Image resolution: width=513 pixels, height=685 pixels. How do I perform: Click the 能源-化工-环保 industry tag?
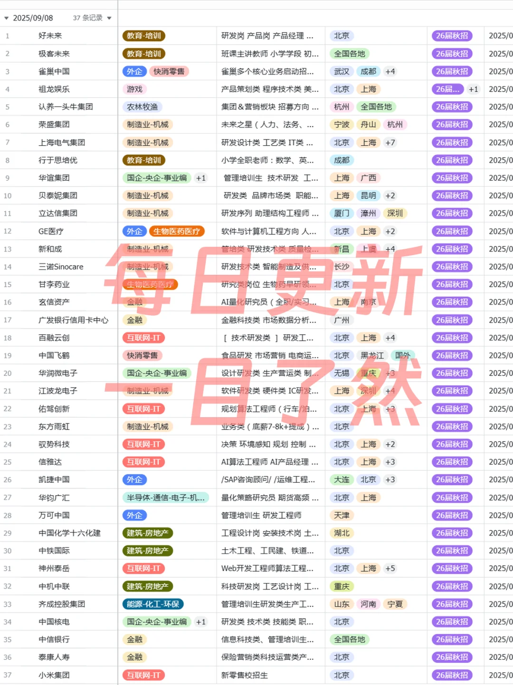(153, 604)
